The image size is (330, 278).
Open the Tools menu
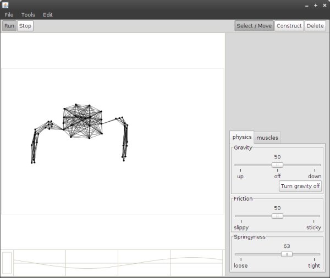pos(28,15)
